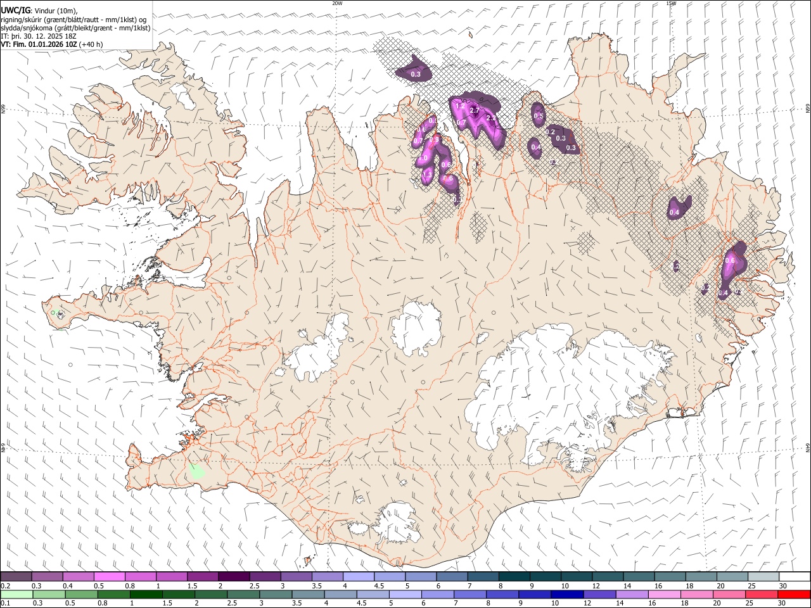Click upper scale light lavender swatch 4 to 4.5

pos(358,577)
